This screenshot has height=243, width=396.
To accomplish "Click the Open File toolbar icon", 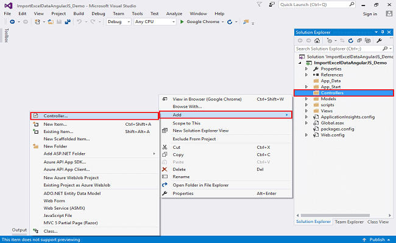I will click(51, 22).
